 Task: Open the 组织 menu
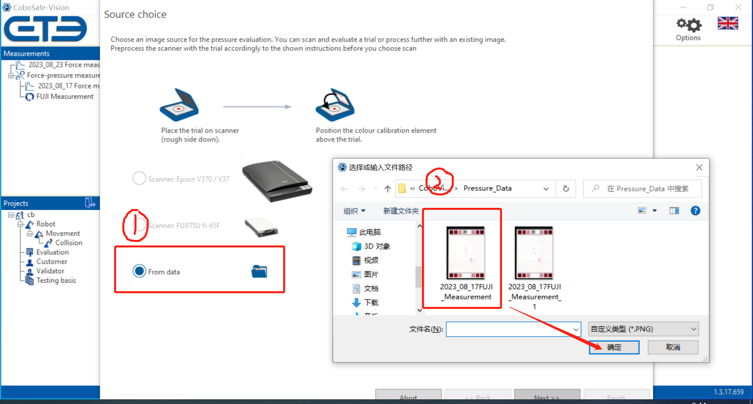click(x=354, y=211)
